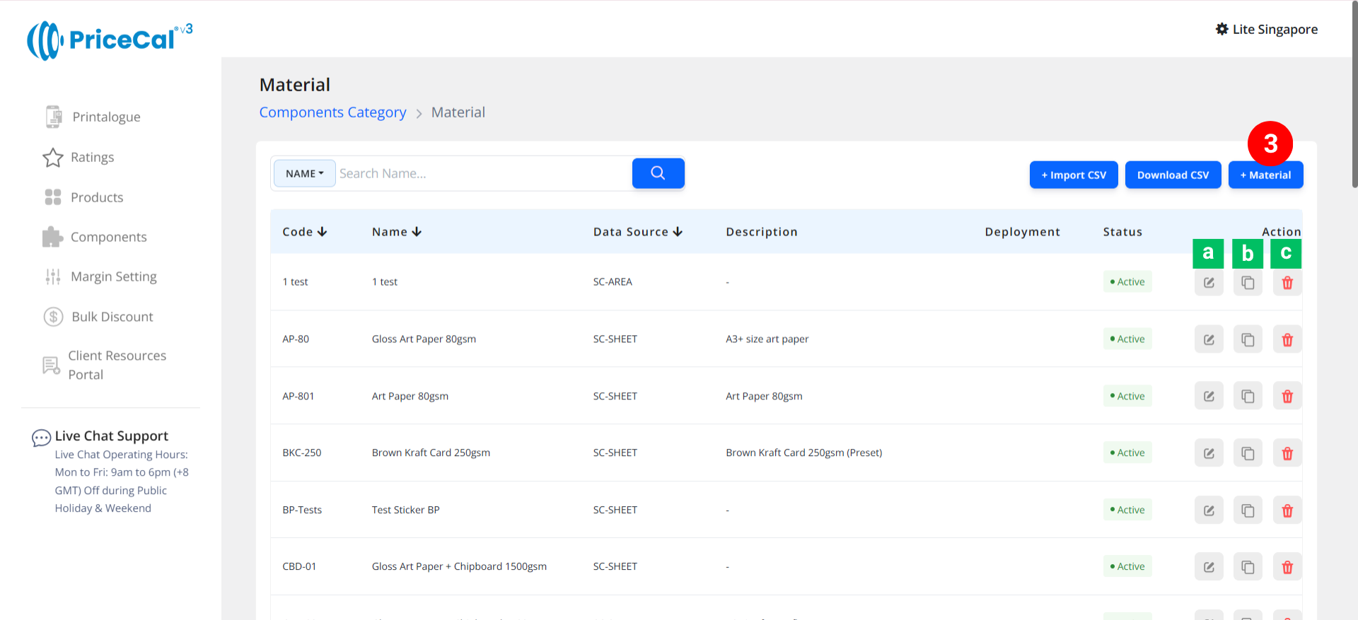This screenshot has height=620, width=1358.
Task: Open Printalogue in sidebar
Action: point(106,117)
